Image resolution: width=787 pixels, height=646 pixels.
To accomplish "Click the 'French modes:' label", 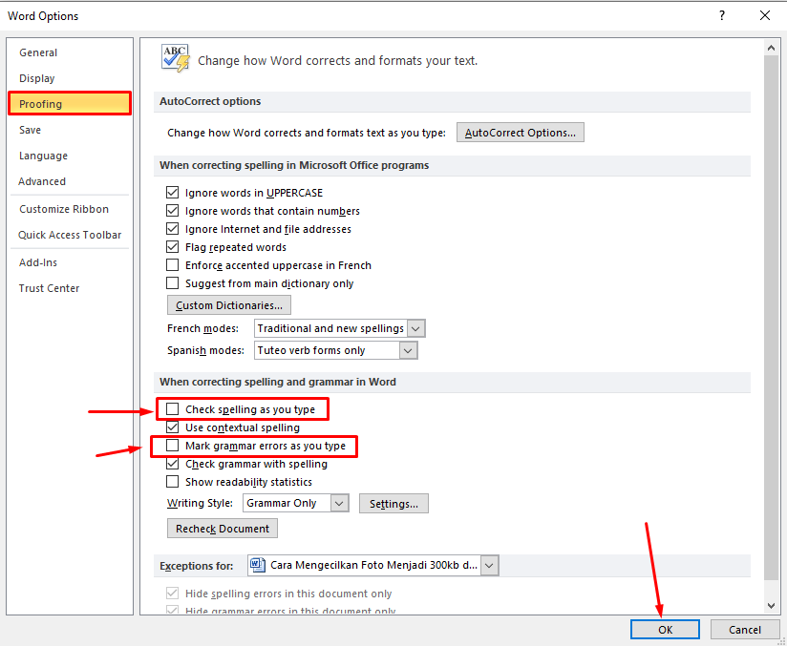I will [202, 328].
